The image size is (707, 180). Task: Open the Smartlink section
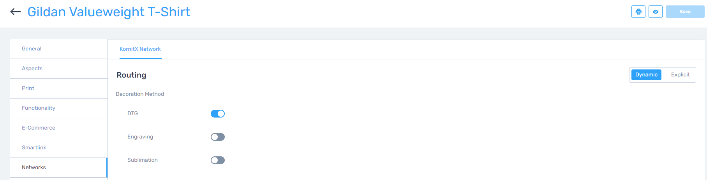59,148
